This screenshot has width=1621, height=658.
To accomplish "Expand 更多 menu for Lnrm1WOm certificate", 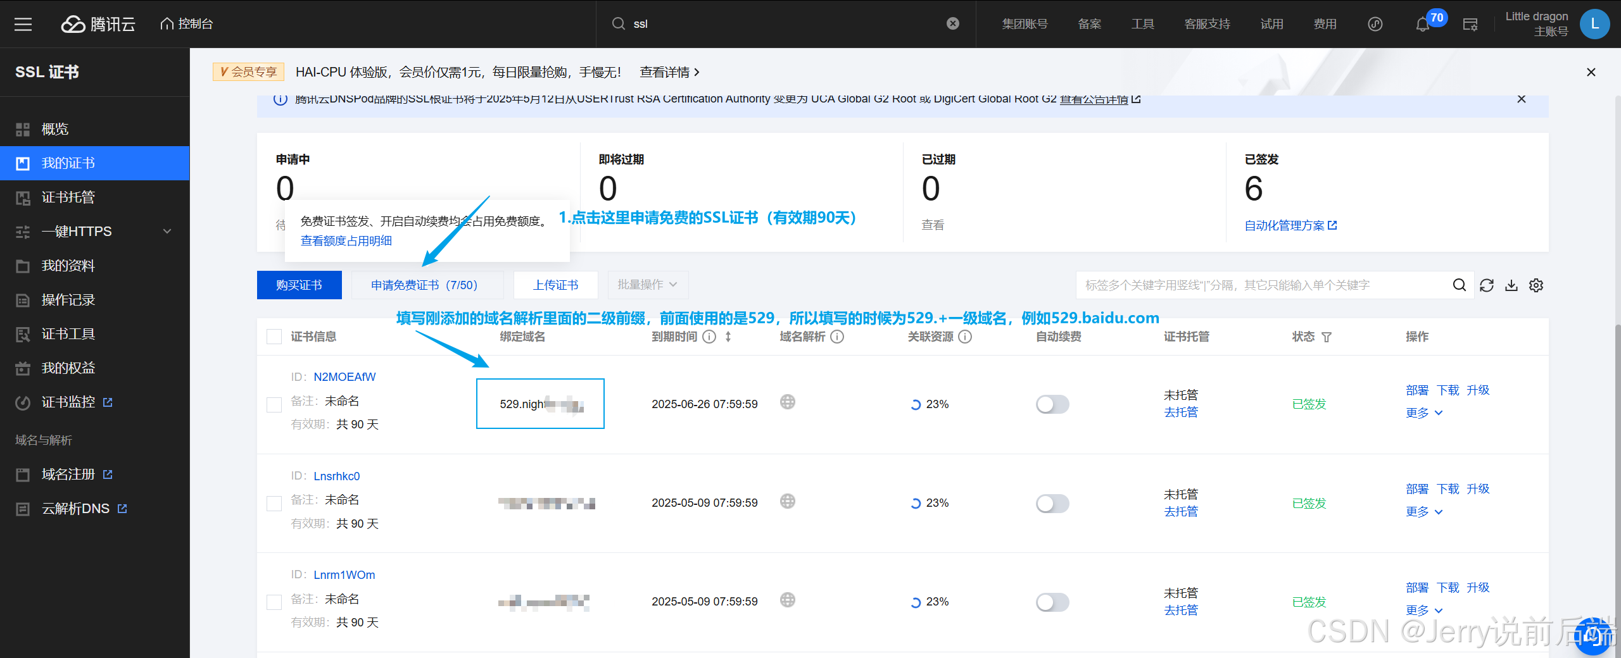I will pos(1423,610).
